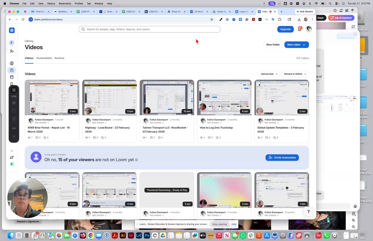Open the help question mark button
373x241 pixels.
(308, 212)
